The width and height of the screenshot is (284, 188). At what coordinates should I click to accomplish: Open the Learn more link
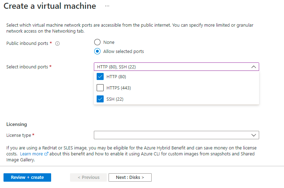point(31,154)
